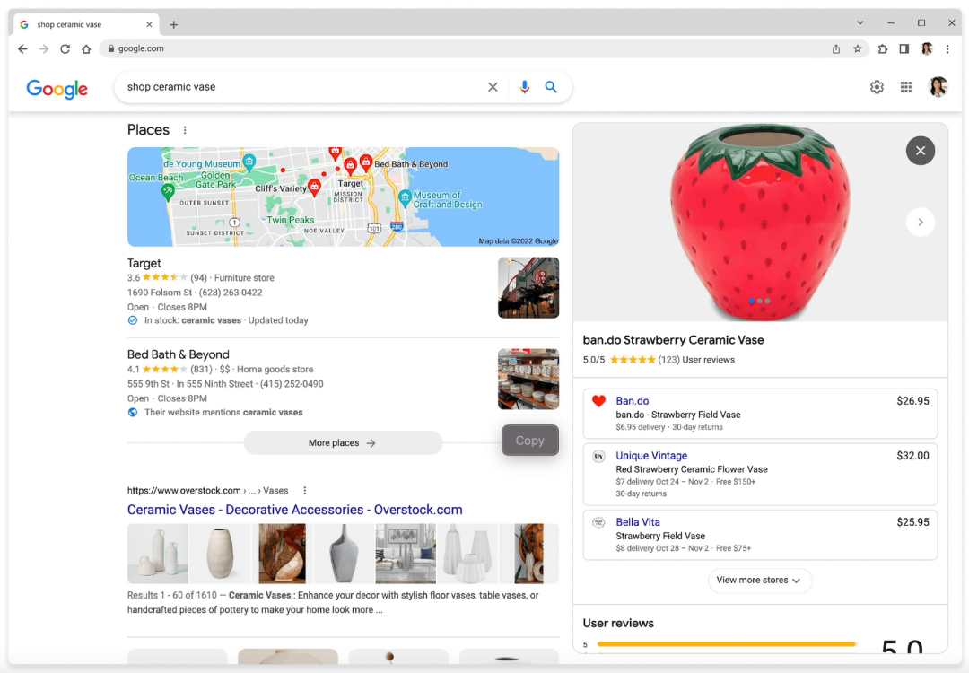Open the Bed Bath & Beyond photo thumbnail

tap(528, 379)
